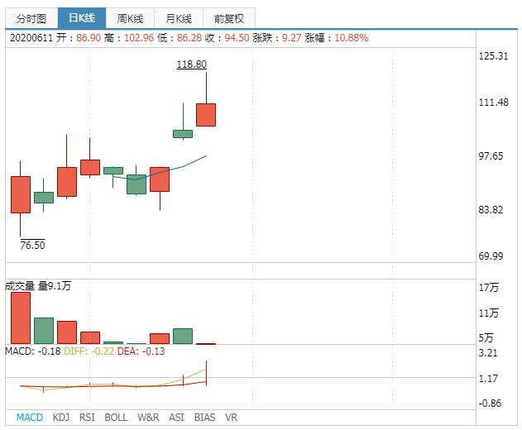Switch to the ASI indicator
Screen dimensions: 522x430
(176, 418)
